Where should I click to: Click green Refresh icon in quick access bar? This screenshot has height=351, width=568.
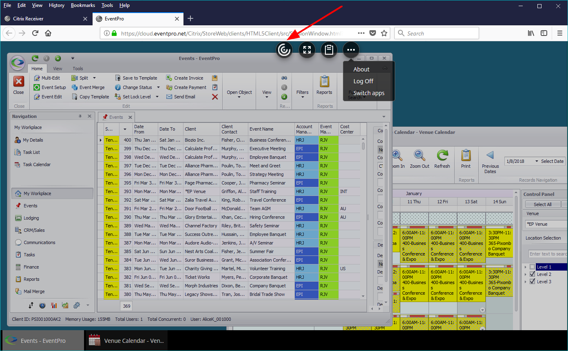[x=35, y=58]
